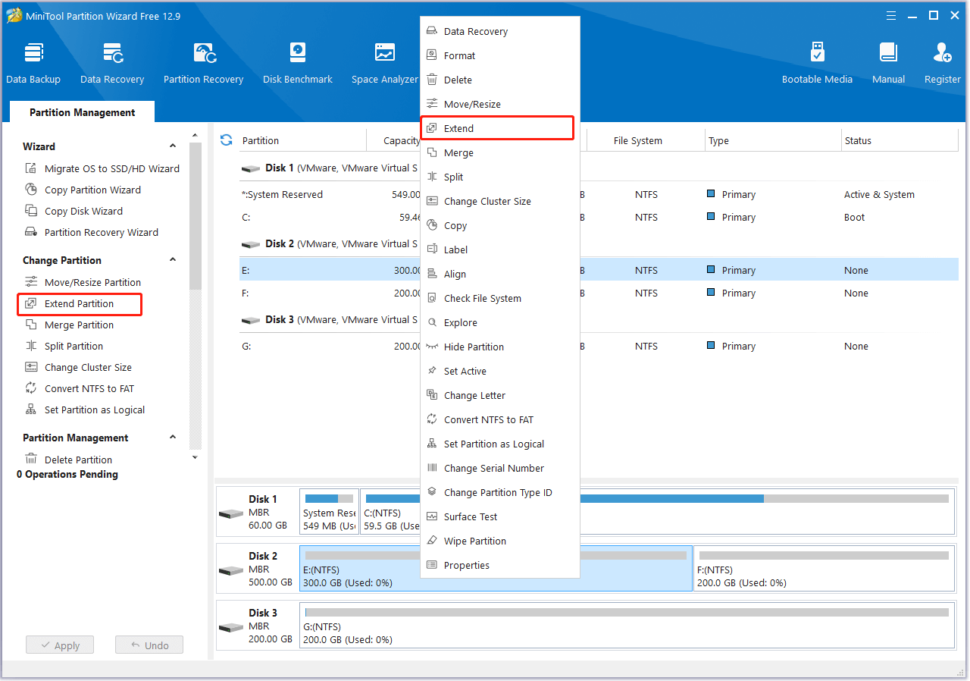970x681 pixels.
Task: Choose Set Active in context menu
Action: [x=500, y=372]
